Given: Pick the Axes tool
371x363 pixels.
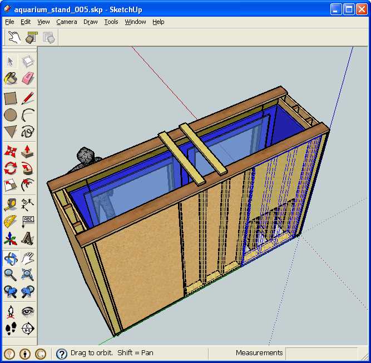Looking at the screenshot, I should [11, 238].
